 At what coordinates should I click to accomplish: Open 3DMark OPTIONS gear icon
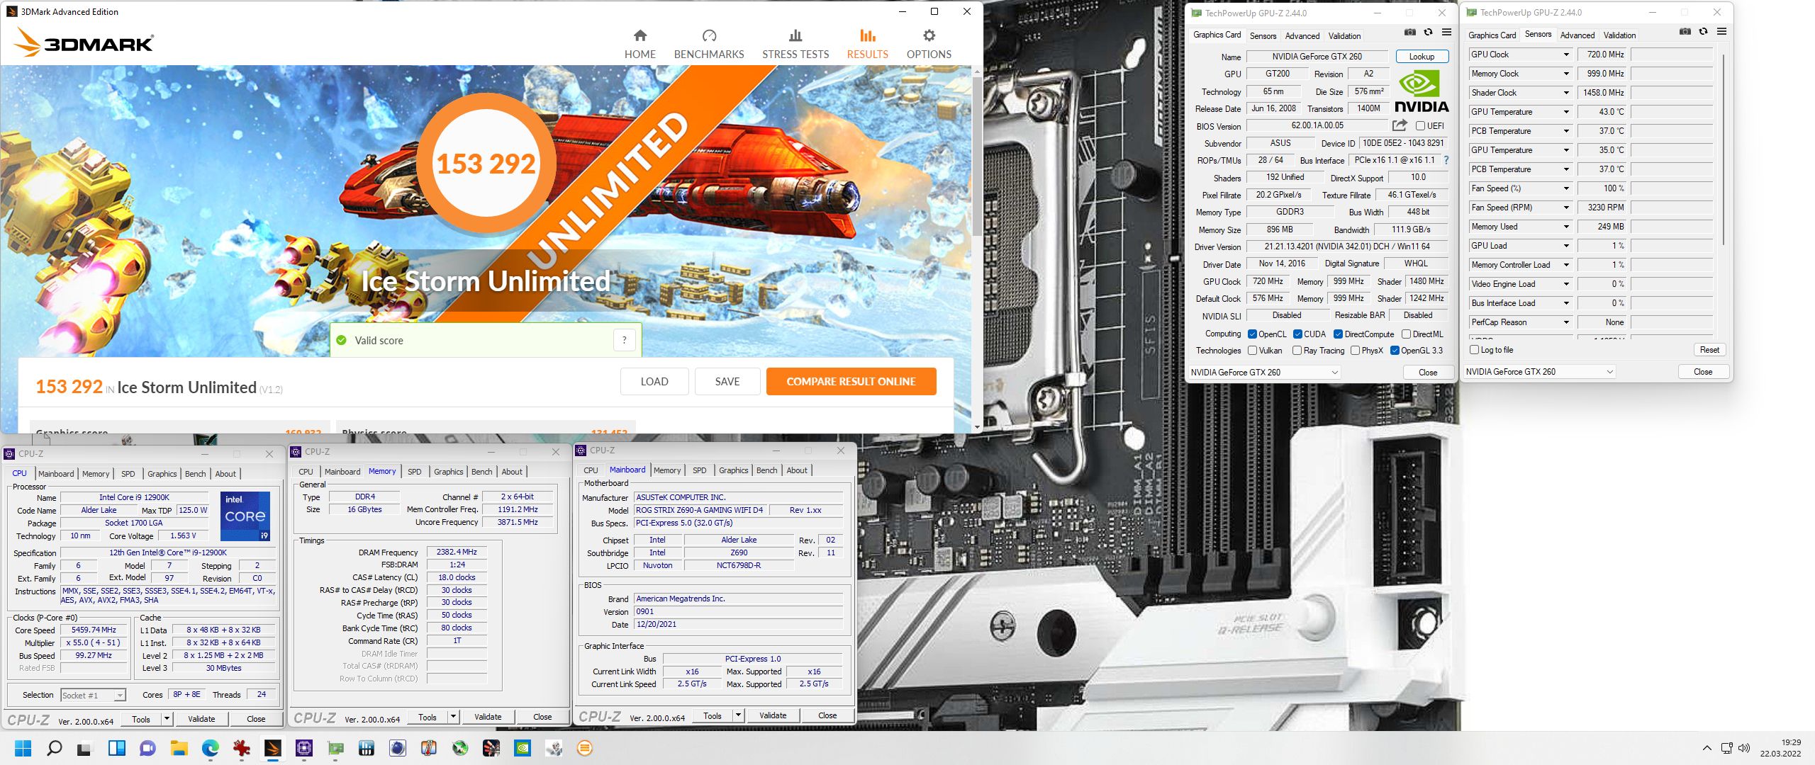click(x=929, y=35)
